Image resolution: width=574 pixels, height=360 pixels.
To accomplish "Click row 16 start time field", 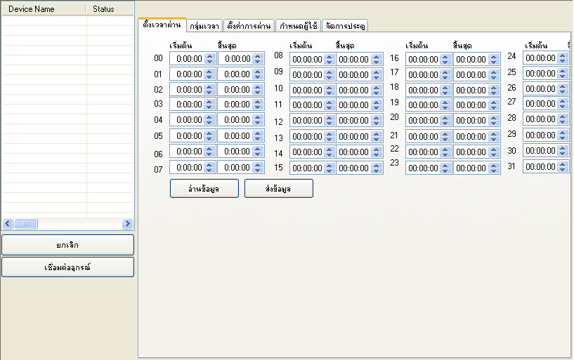I will [429, 59].
